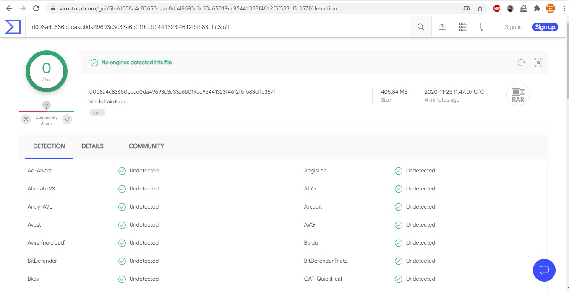
Task: Switch to the DETAILS tab
Action: point(93,146)
